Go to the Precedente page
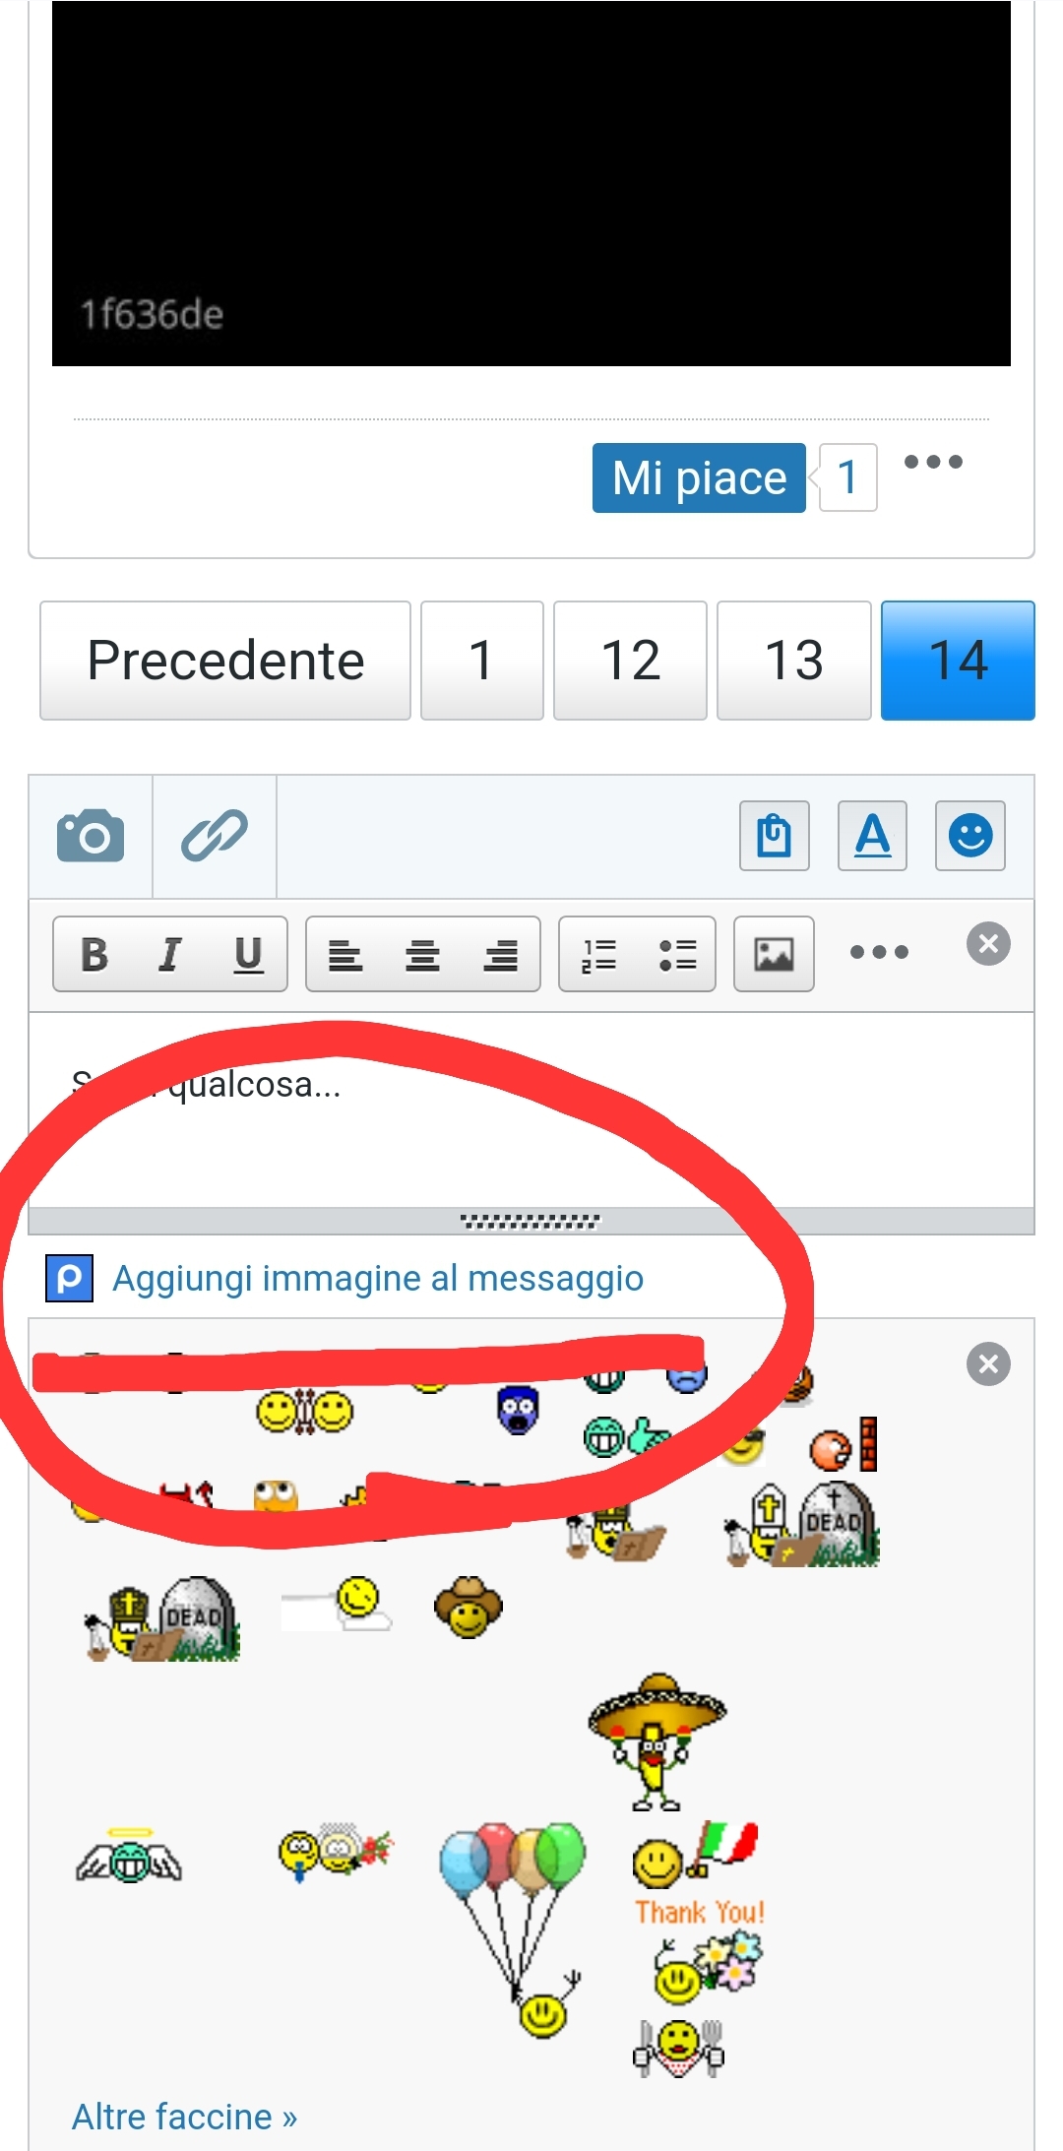 click(x=225, y=661)
